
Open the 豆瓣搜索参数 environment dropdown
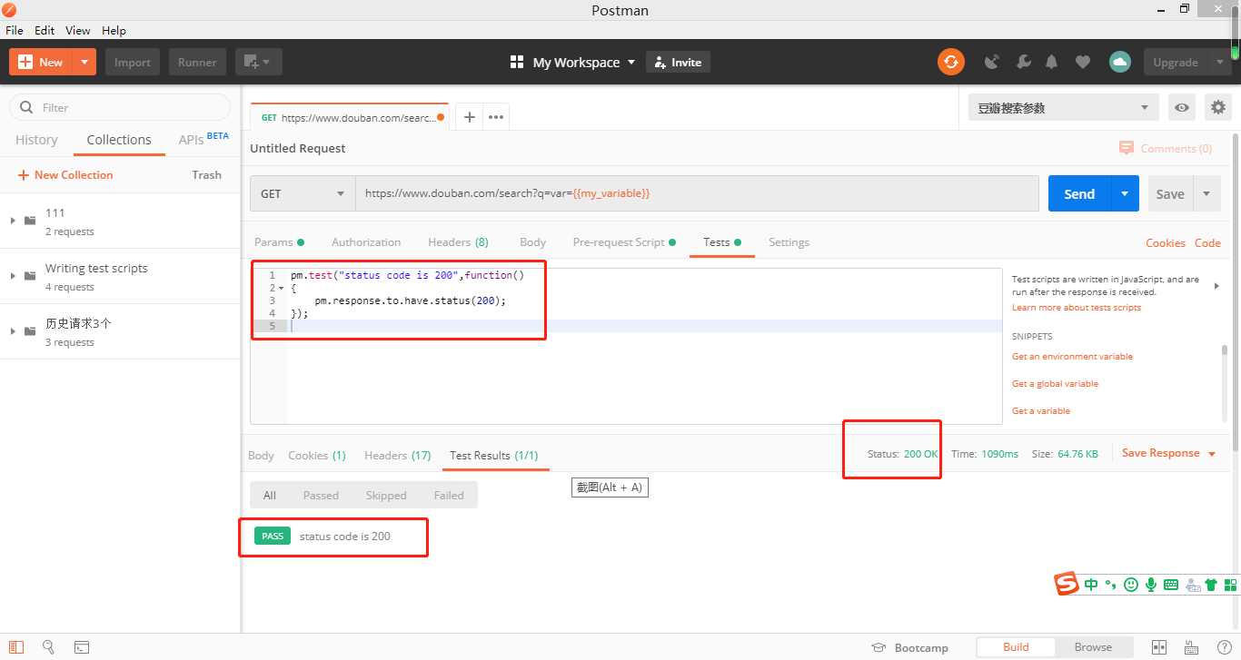1063,107
